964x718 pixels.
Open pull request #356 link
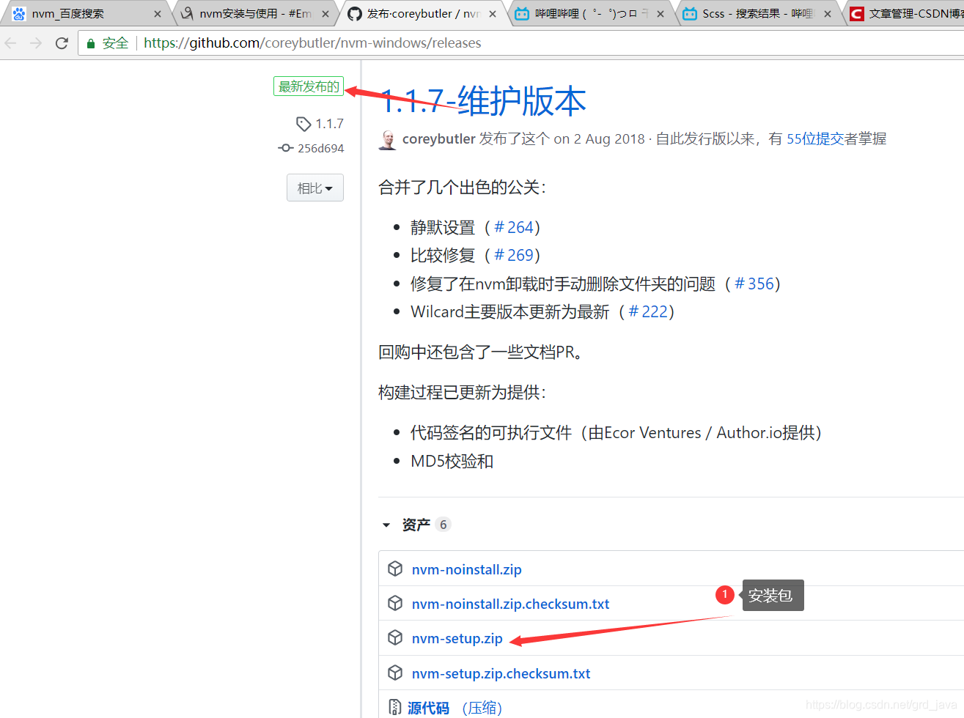(754, 284)
